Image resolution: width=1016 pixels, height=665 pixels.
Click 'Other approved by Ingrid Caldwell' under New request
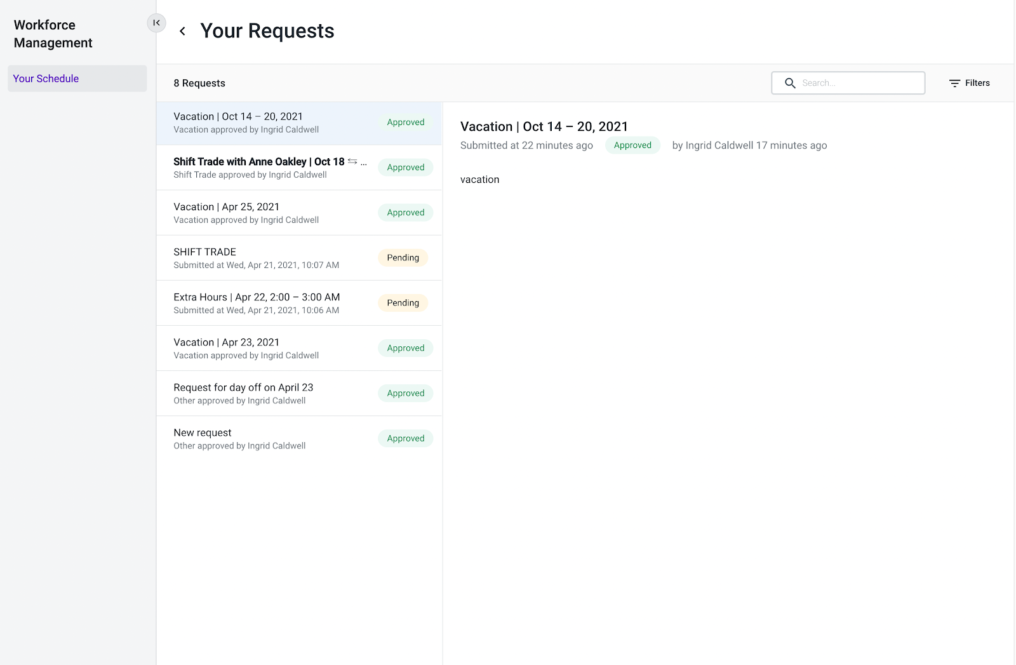pos(239,446)
